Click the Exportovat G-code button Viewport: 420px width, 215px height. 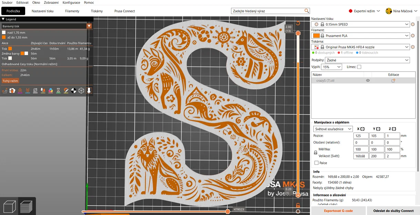(338, 211)
